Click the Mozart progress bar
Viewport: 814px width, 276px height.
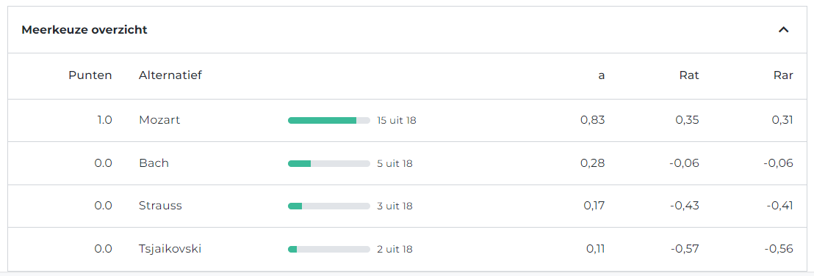(x=329, y=120)
